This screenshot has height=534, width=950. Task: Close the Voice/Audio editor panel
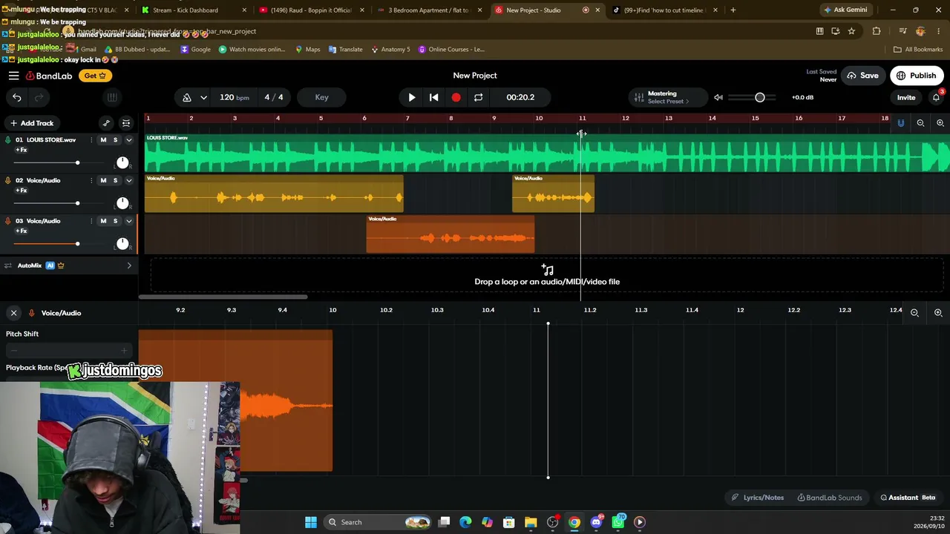point(13,313)
